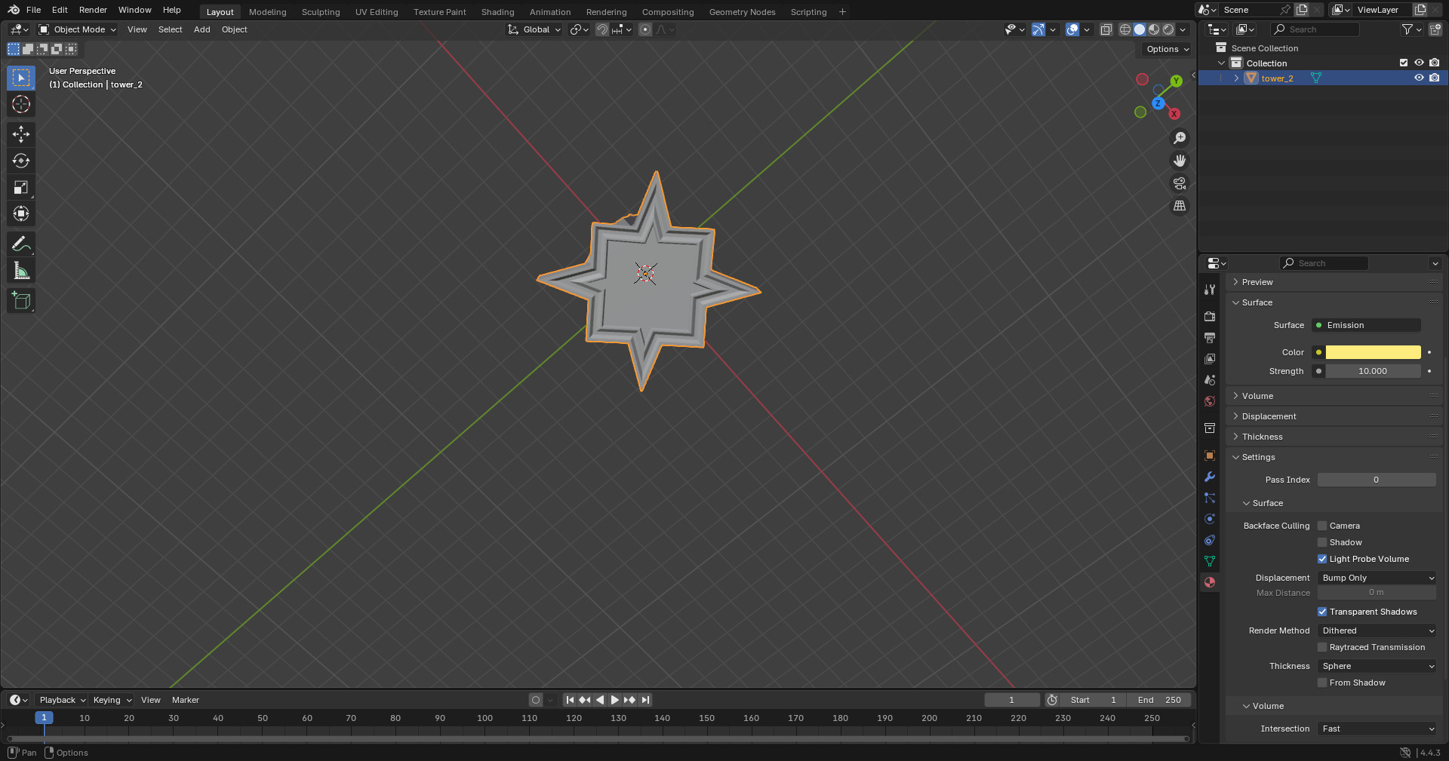
Task: Open the Global transform orientation dropdown
Action: 534,29
